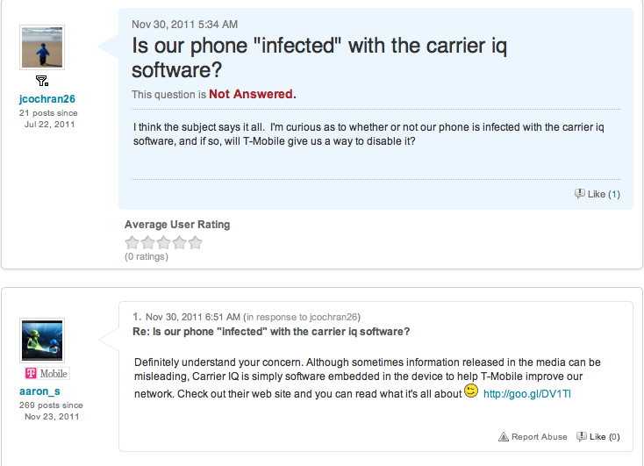644x466 pixels.
Task: Open the goo.gl/DV1Tl link
Action: coord(526,394)
